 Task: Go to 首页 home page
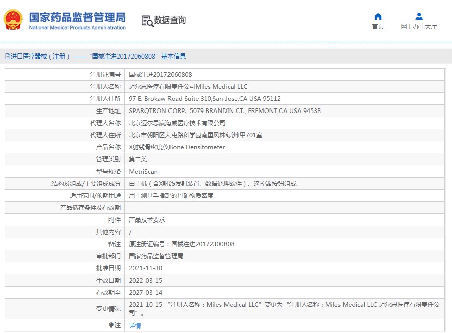(x=378, y=27)
